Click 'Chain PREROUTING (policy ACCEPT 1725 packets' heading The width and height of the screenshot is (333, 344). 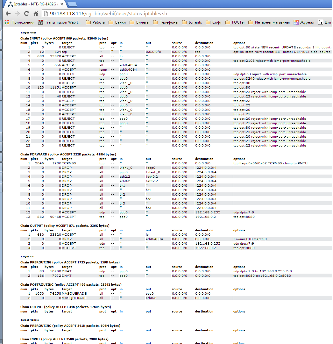tap(70, 262)
